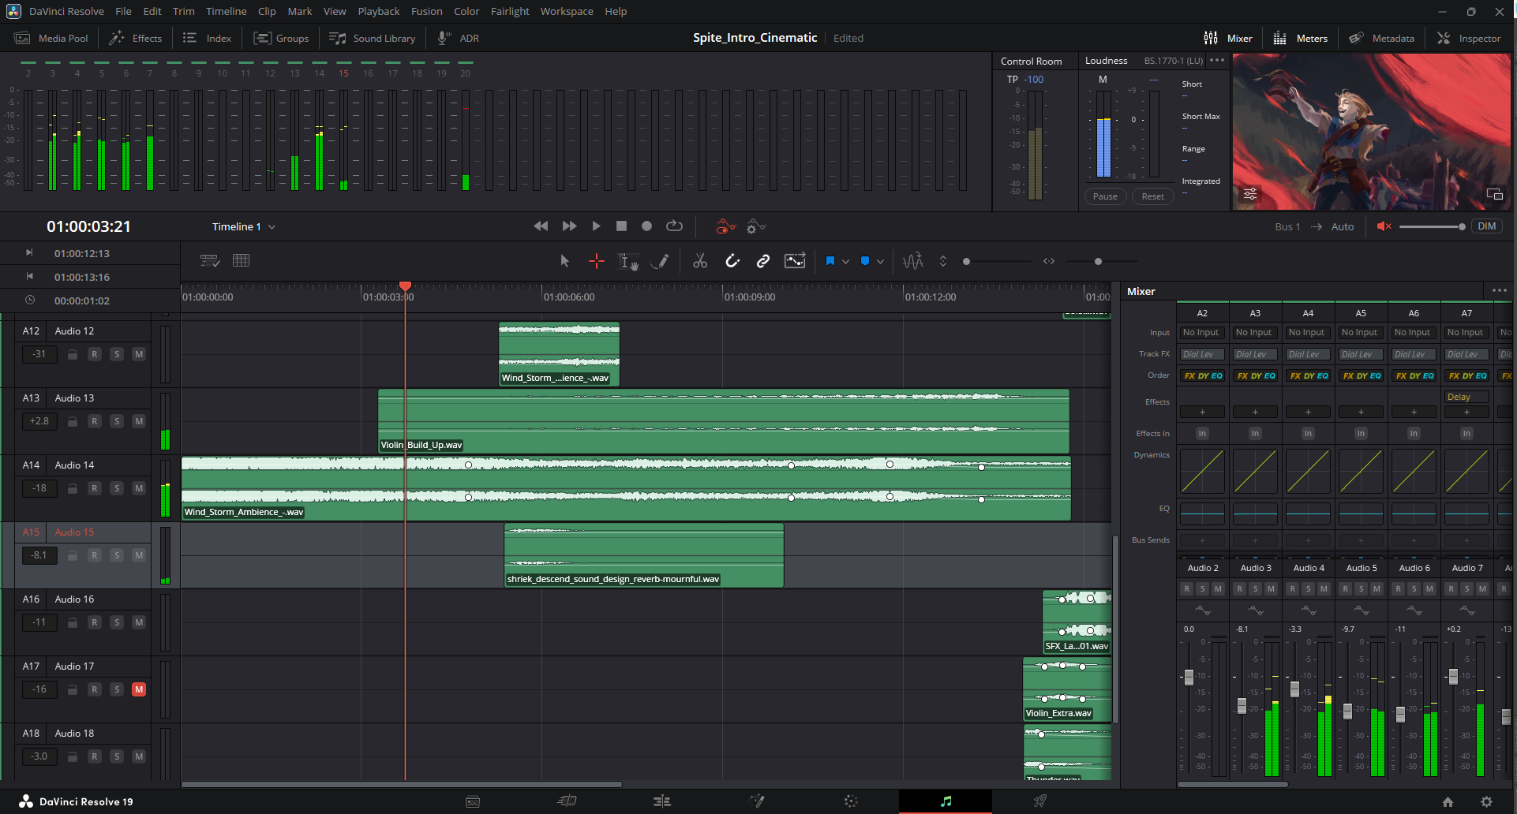Adjust the control room volume slider

1461,226
